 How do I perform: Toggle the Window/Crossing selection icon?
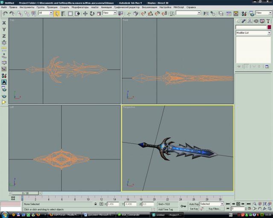(x=77, y=14)
